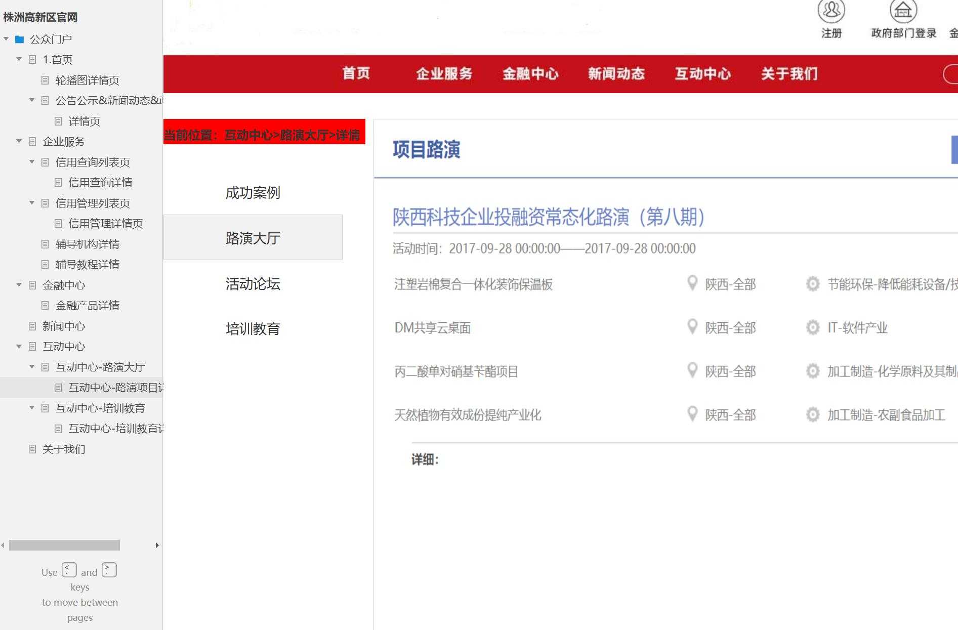The height and width of the screenshot is (630, 958).
Task: Click the location pin beside DM共享云桌面
Action: (x=693, y=328)
